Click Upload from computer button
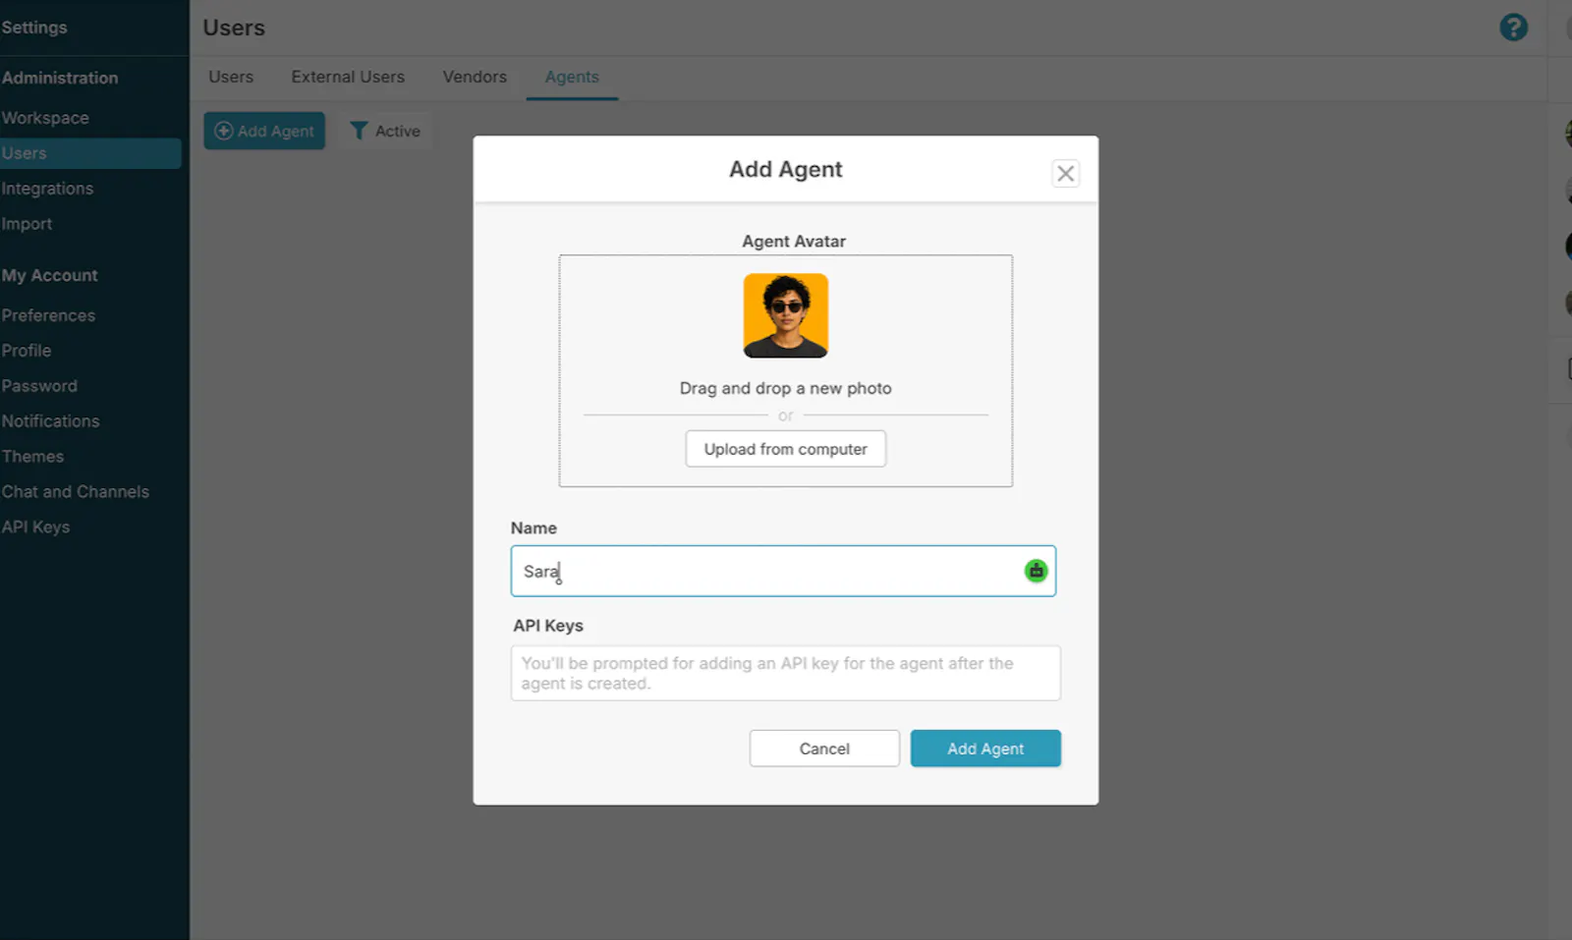The image size is (1572, 940). [x=785, y=449]
